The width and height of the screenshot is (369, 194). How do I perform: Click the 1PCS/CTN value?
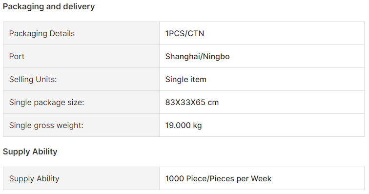point(184,33)
